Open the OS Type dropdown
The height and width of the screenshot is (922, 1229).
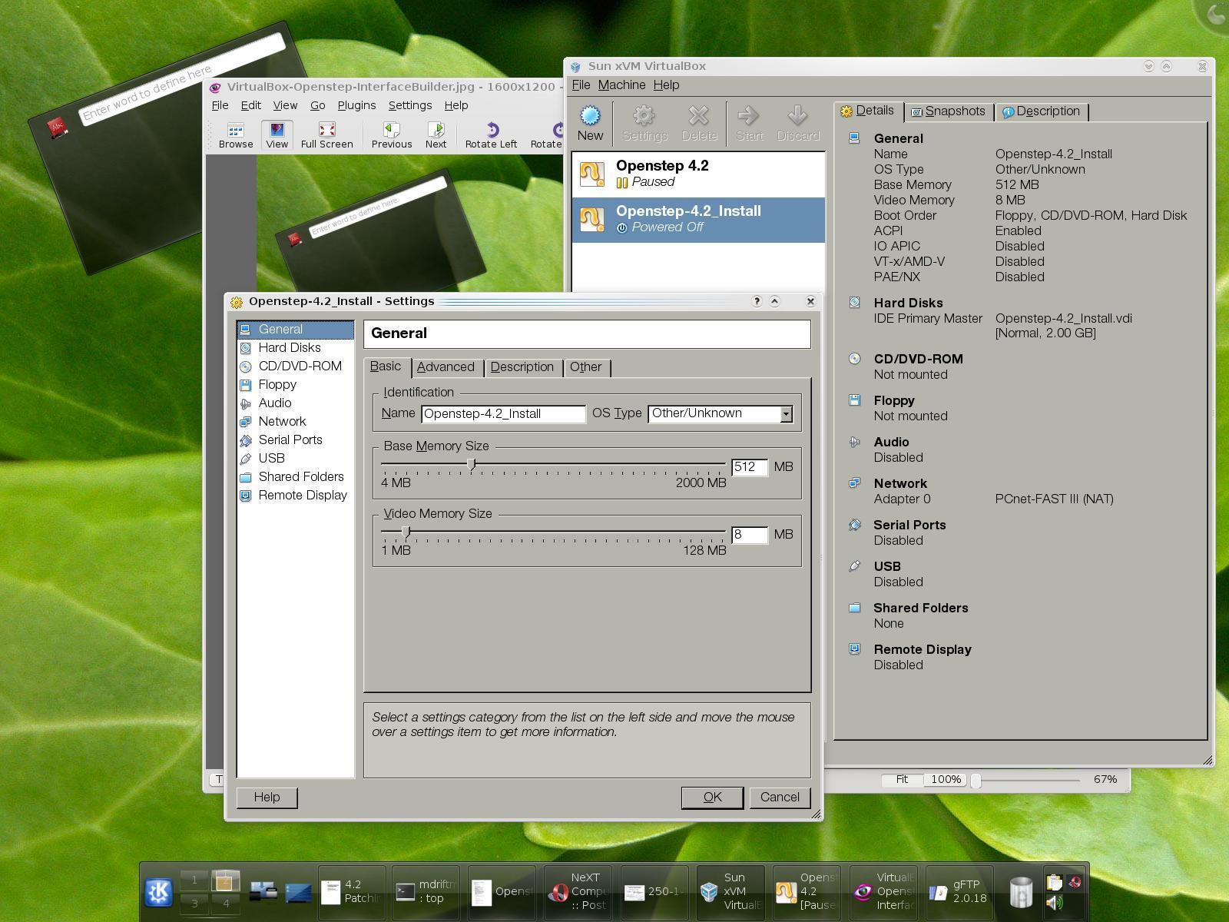click(x=785, y=413)
